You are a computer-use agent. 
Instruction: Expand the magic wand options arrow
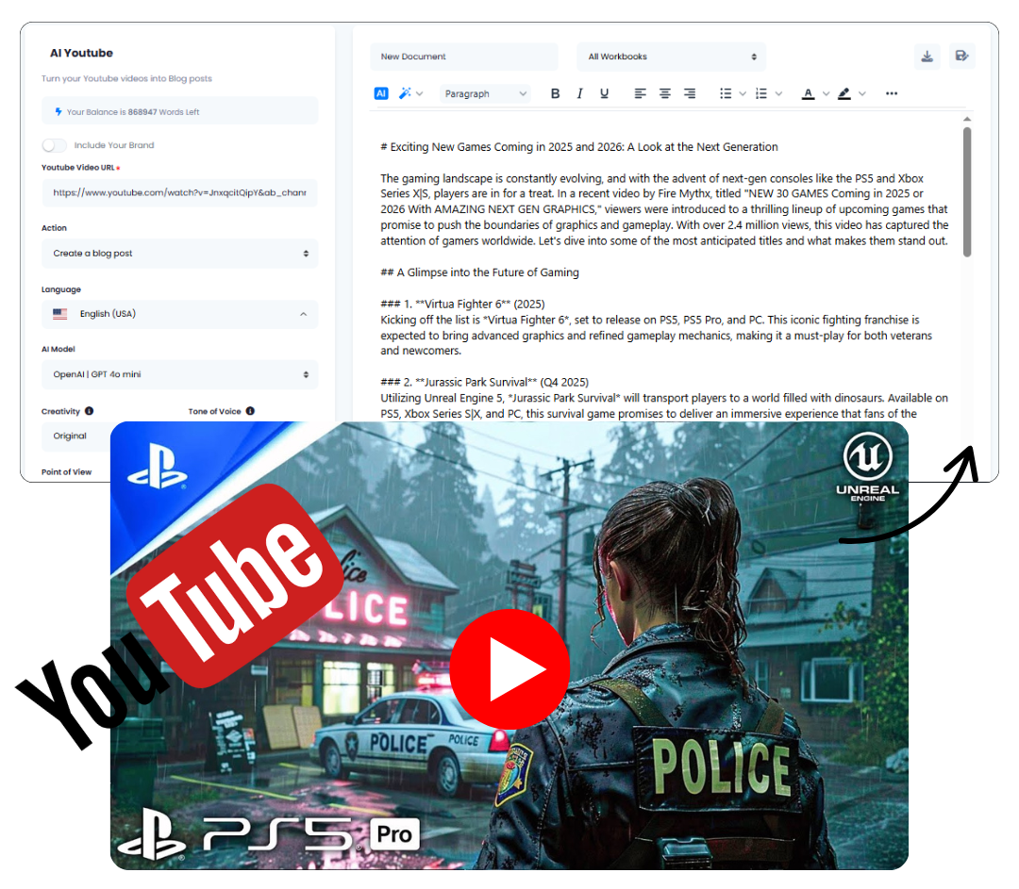pyautogui.click(x=420, y=93)
